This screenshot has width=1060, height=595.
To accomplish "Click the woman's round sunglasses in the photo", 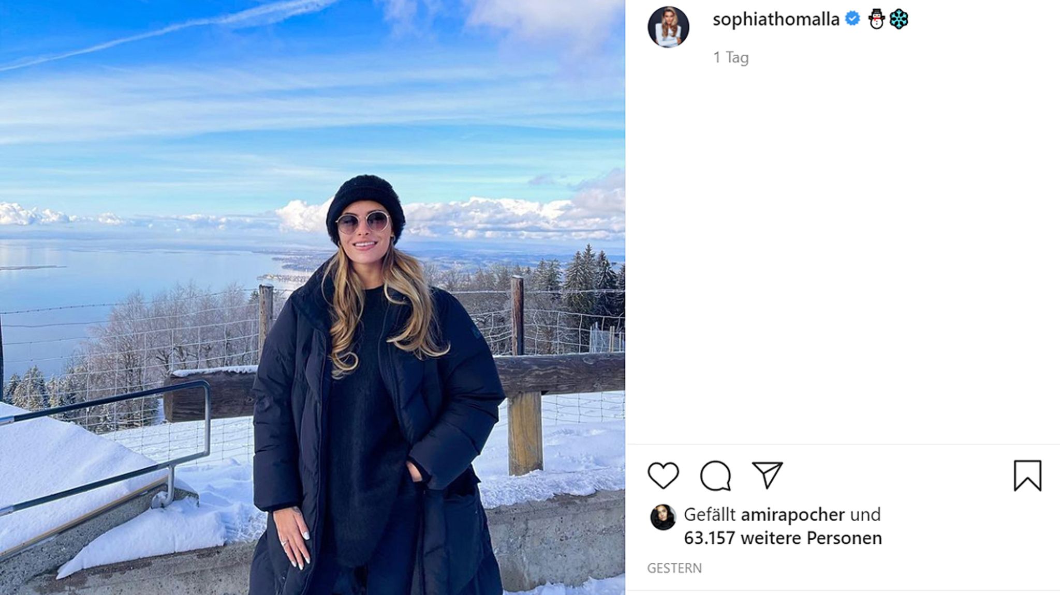I will point(363,222).
